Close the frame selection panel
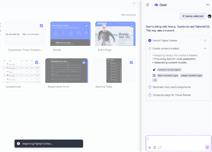Viewport: 212px width, 152px height. pos(134,4)
